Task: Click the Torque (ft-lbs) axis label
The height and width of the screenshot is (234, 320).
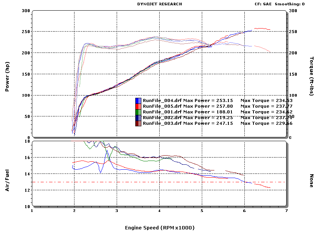Action: (312, 76)
